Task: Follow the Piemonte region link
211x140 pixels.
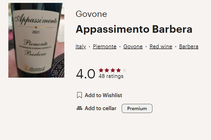Action: coord(105,46)
